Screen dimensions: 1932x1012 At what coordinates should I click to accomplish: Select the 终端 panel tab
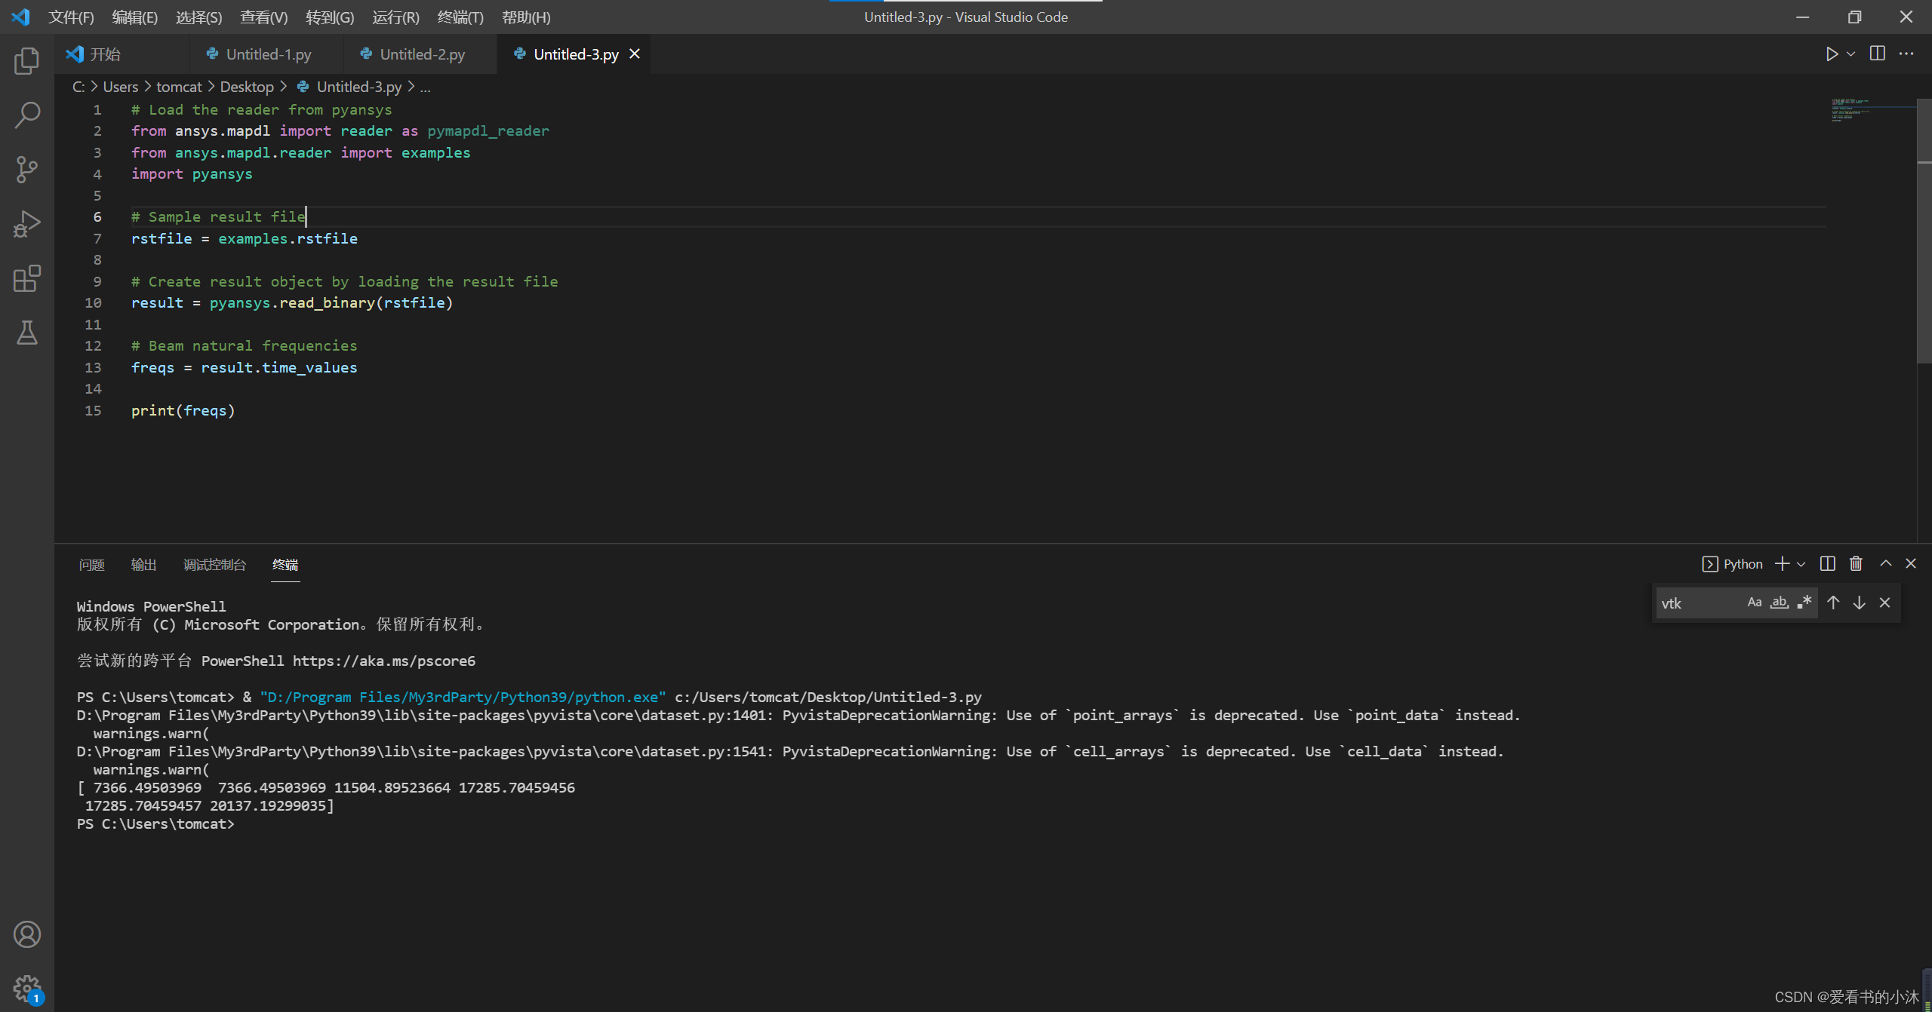pos(285,565)
